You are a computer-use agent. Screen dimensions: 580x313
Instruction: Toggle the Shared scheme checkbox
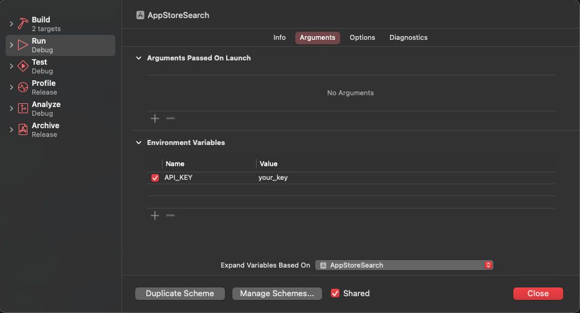tap(335, 293)
